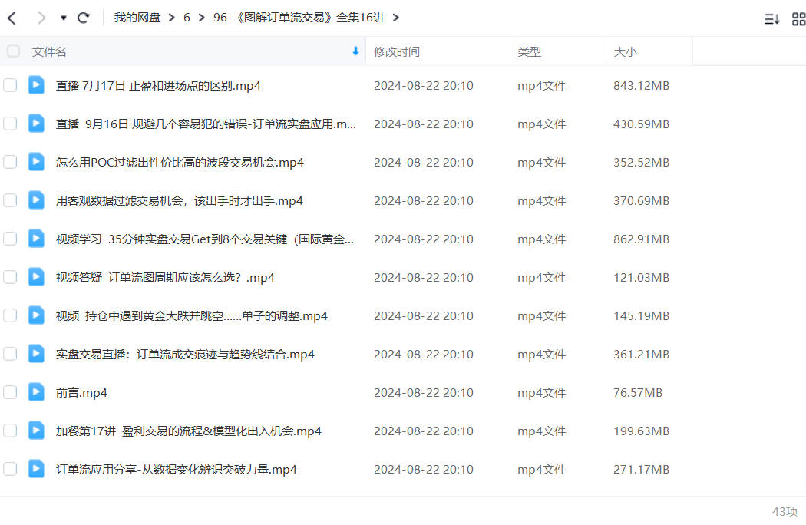The width and height of the screenshot is (806, 525).
Task: Check the box for 9月16日 规避几个容易犯的错误 file
Action: tap(10, 124)
